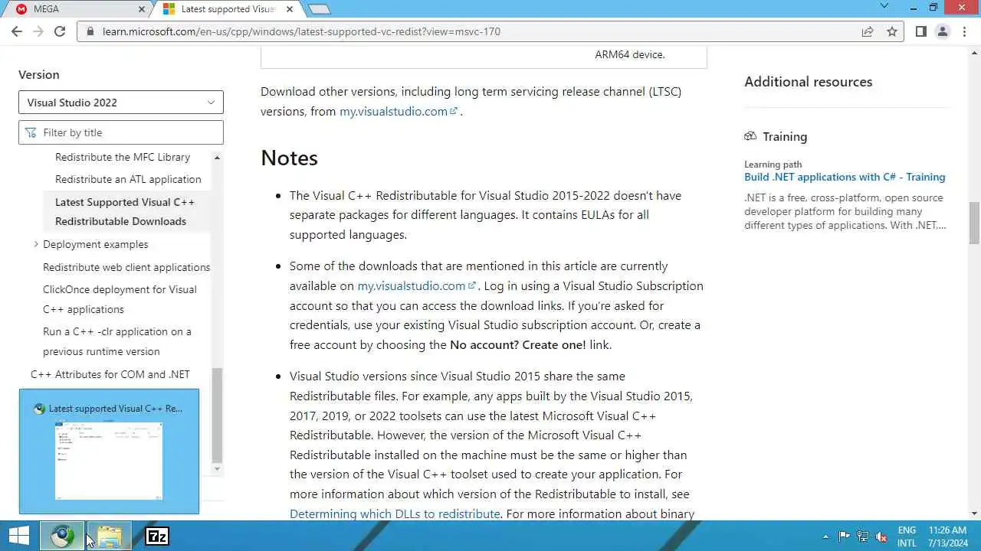Click the Version label above the dropdown

39,74
